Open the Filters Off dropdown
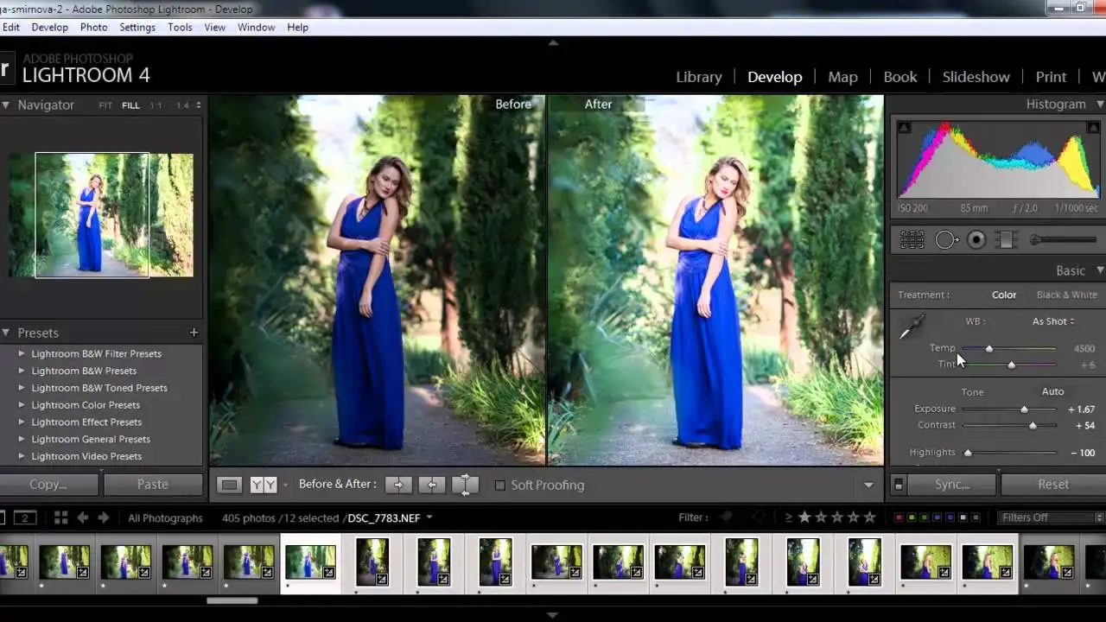Screen dimensions: 1106x622 click(x=1050, y=517)
